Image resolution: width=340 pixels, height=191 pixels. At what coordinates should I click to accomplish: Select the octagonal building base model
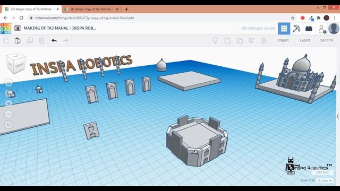[197, 141]
